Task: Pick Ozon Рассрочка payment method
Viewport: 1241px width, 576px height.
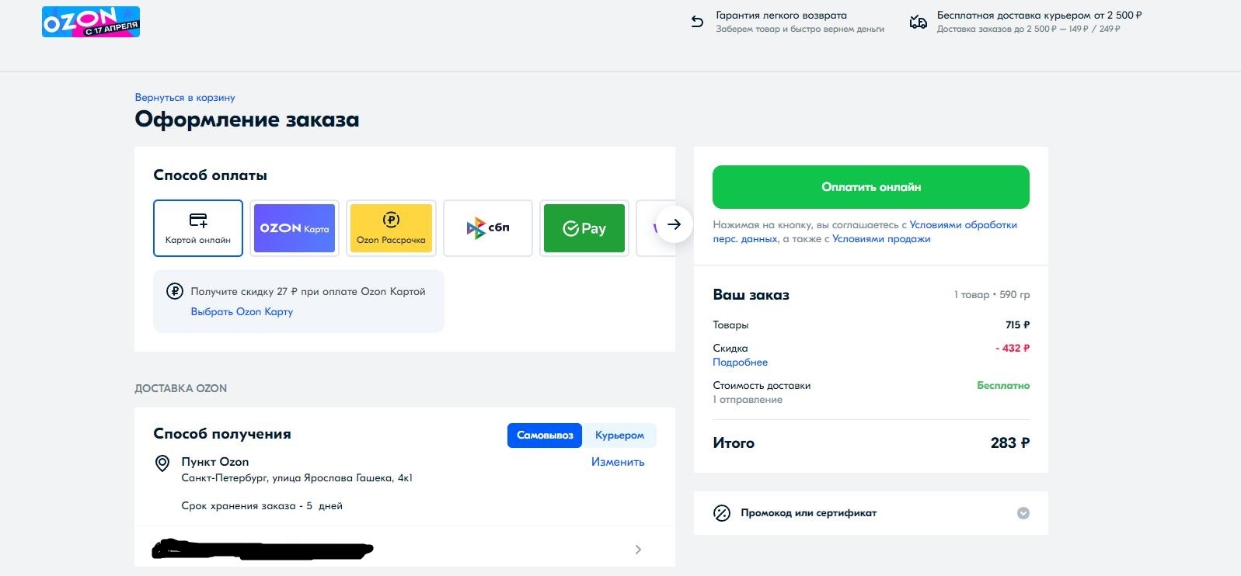Action: [391, 228]
